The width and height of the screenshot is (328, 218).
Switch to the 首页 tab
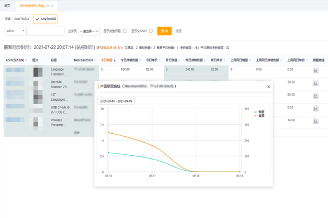[x=7, y=6]
